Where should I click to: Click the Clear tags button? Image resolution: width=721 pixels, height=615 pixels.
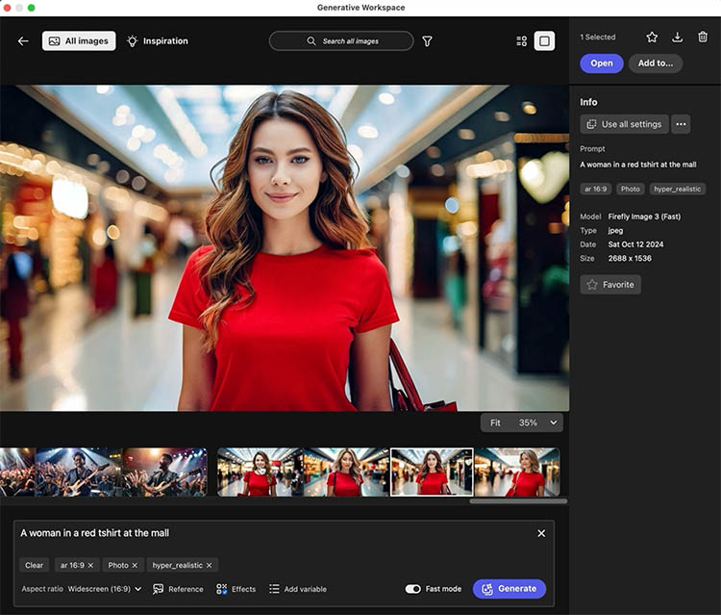point(34,565)
